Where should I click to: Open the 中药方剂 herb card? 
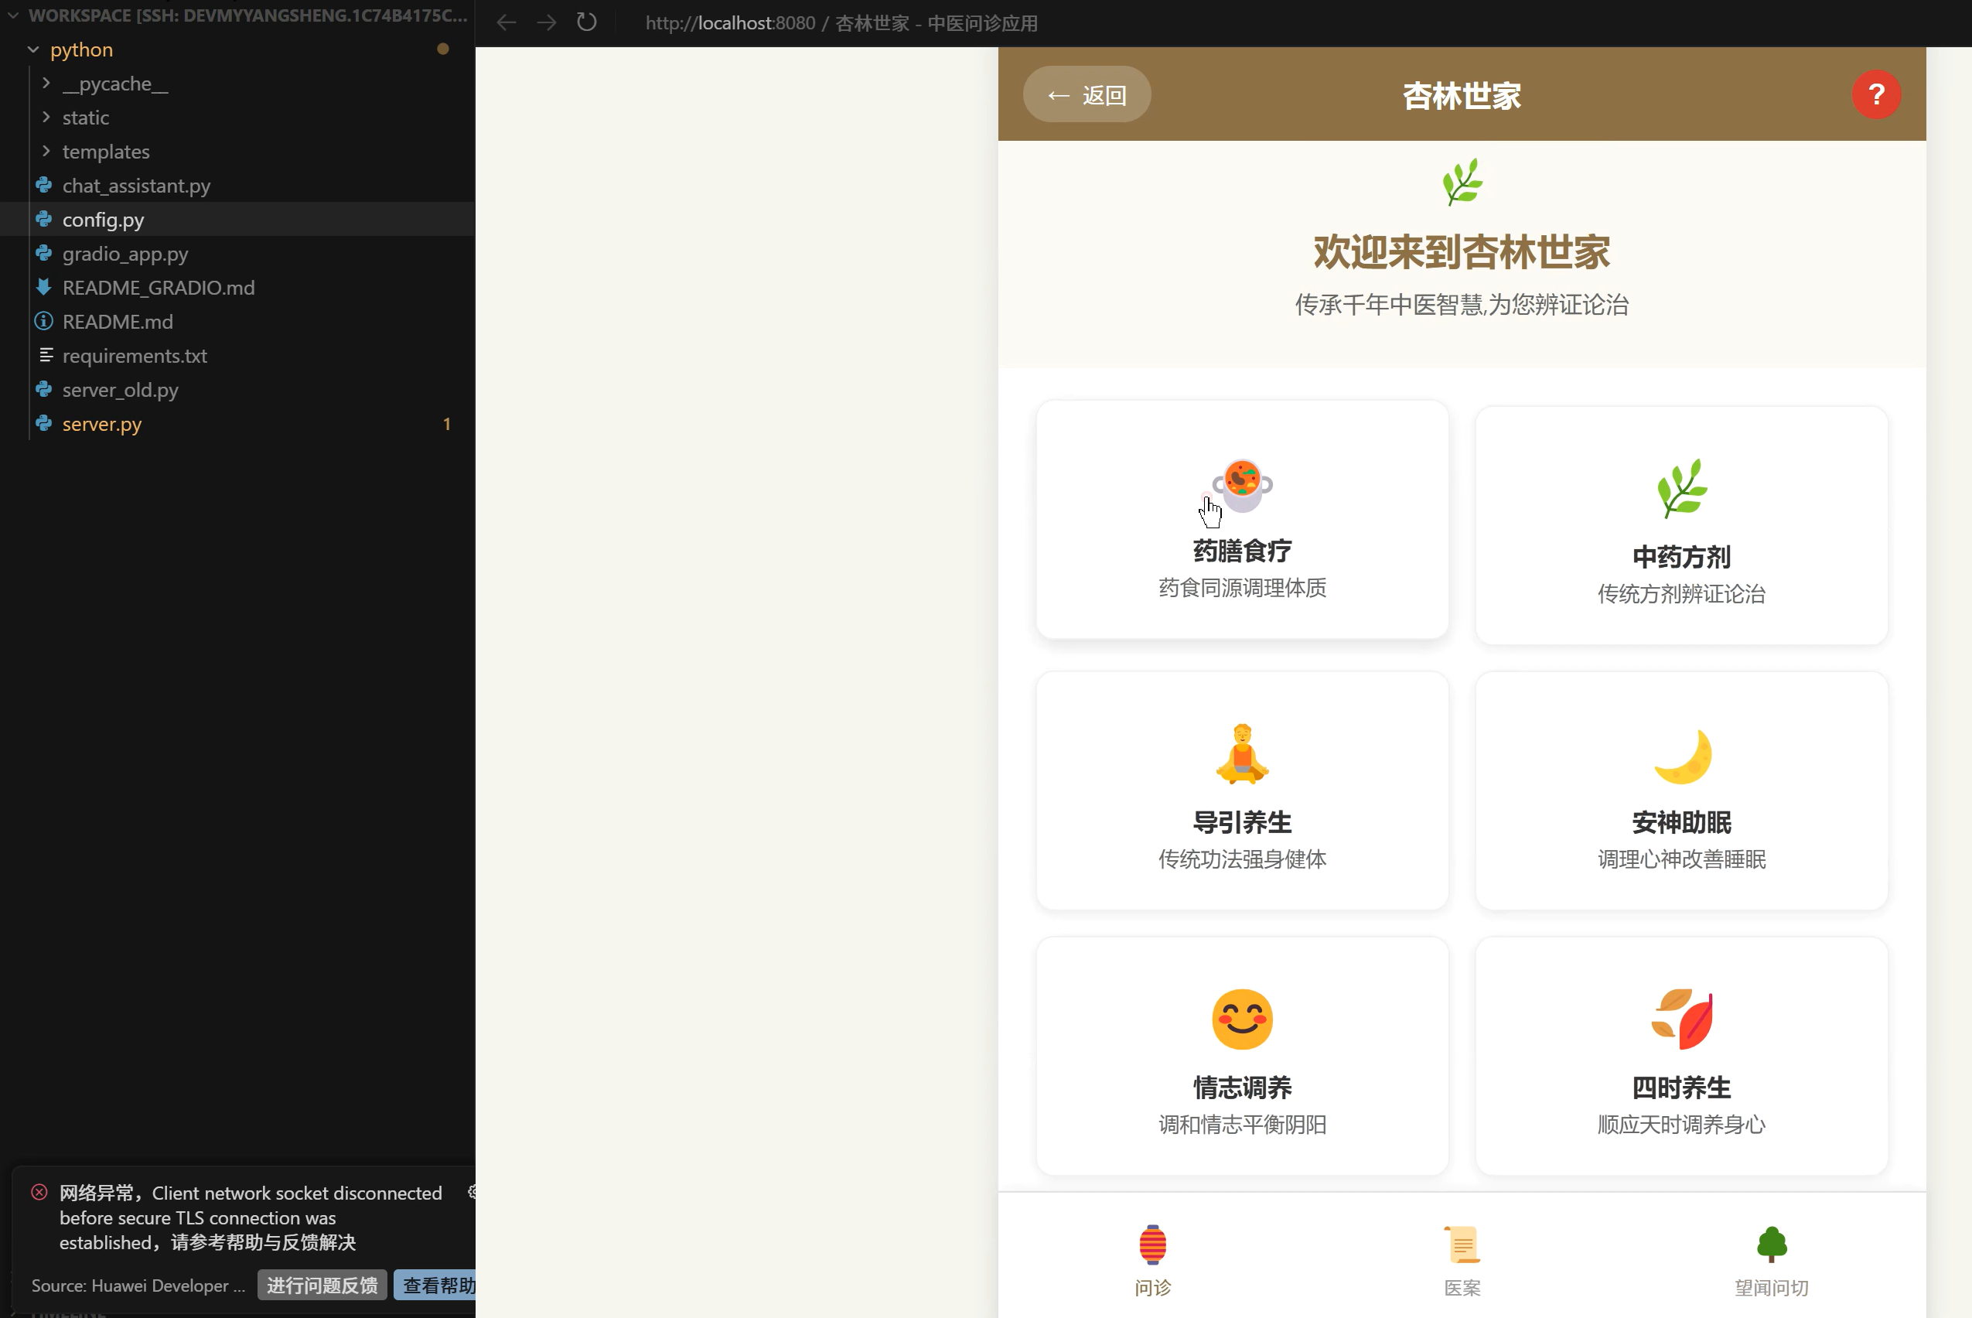pyautogui.click(x=1680, y=526)
